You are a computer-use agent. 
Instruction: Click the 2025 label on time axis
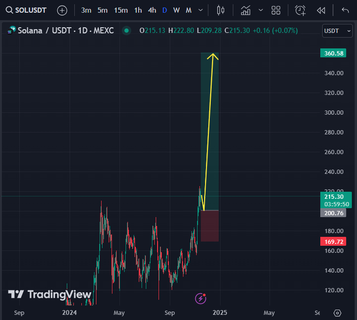click(x=220, y=313)
